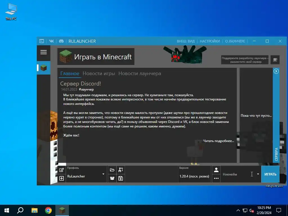The width and height of the screenshot is (288, 216).
Task: Click the RuLauncher taskbar icon
Action: pos(62,210)
